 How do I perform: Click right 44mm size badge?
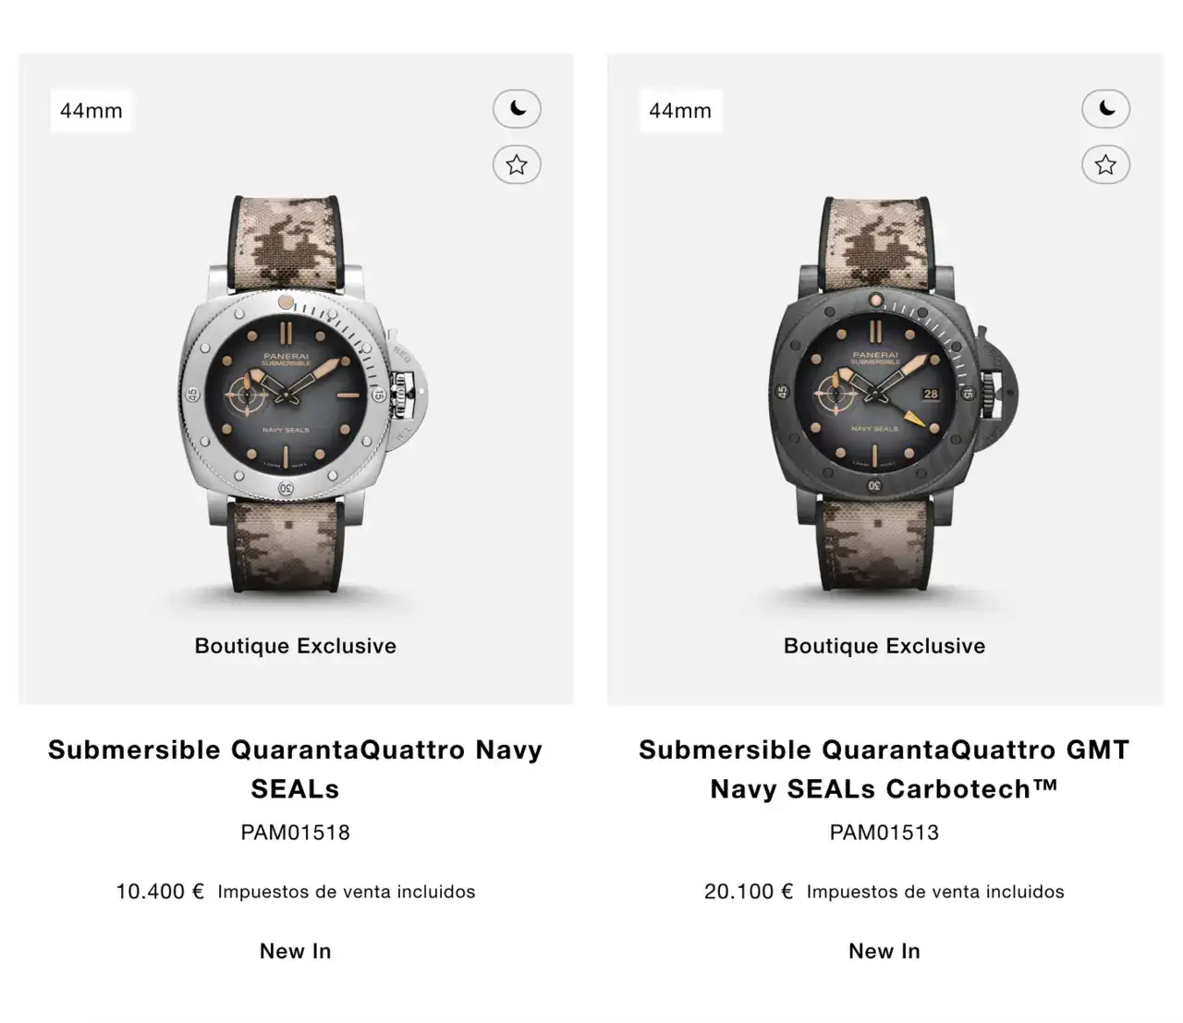680,111
